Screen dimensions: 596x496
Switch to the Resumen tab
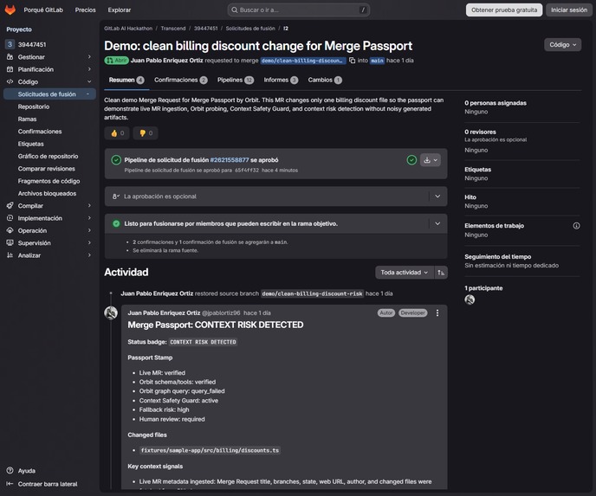126,81
